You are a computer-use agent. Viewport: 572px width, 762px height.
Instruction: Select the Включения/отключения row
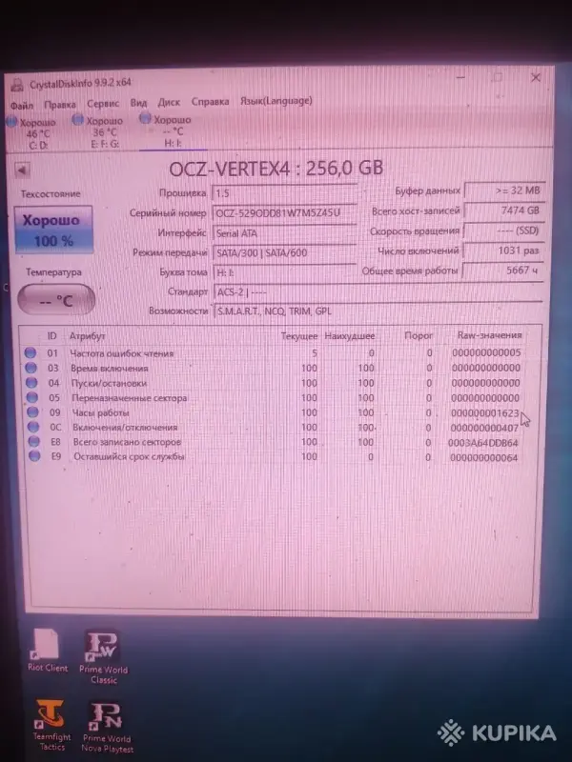[276, 427]
